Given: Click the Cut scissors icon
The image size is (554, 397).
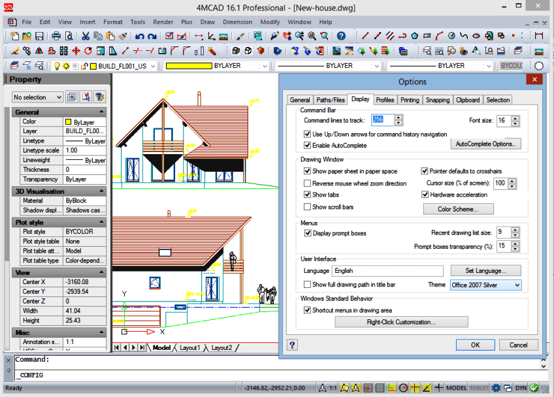Looking at the screenshot, I should tap(86, 36).
